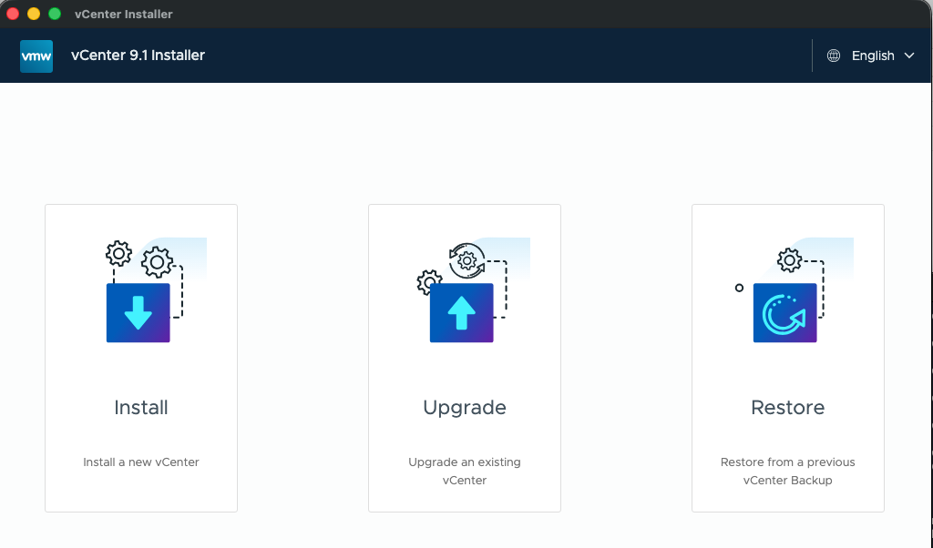The width and height of the screenshot is (933, 548).
Task: Maximize the vCenter Installer window with green button
Action: (x=55, y=14)
